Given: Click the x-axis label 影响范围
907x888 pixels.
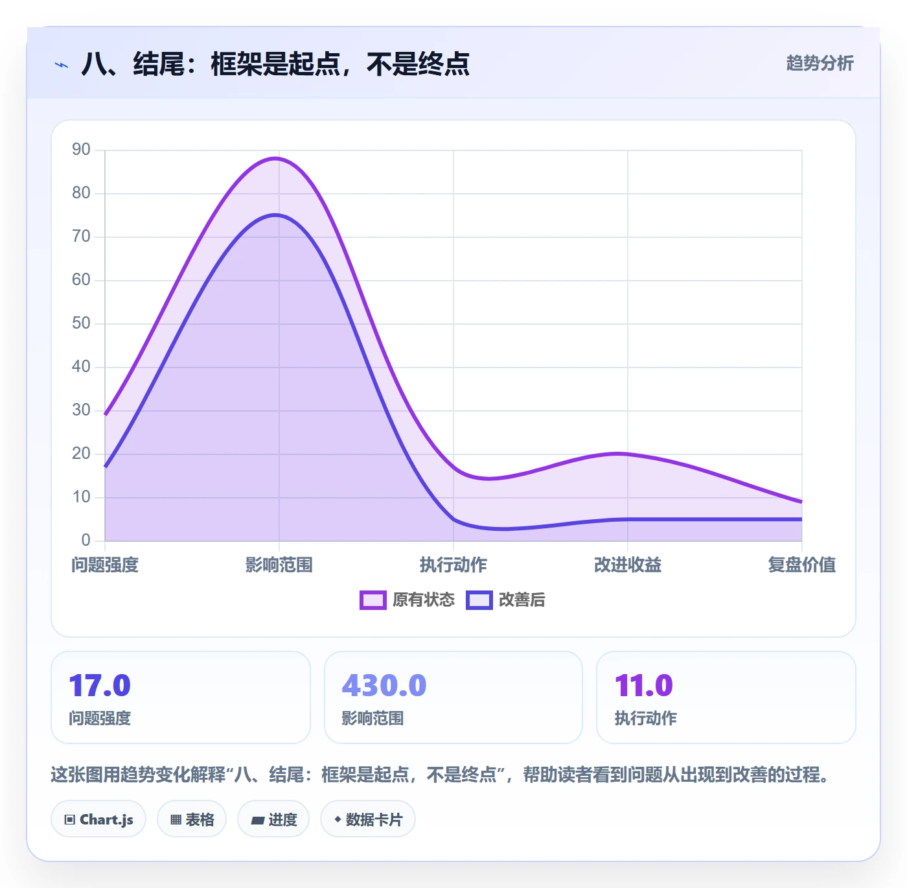Looking at the screenshot, I should pyautogui.click(x=279, y=565).
